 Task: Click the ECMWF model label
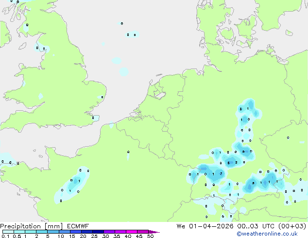78,226
